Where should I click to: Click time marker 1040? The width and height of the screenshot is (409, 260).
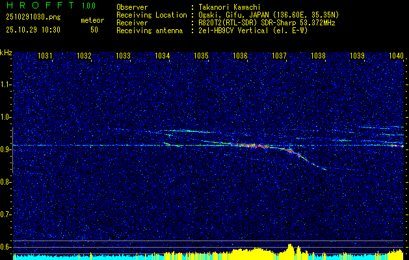pos(396,55)
